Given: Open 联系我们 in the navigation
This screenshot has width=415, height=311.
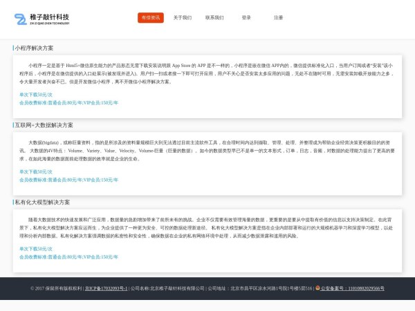Looking at the screenshot, I should coord(214,17).
